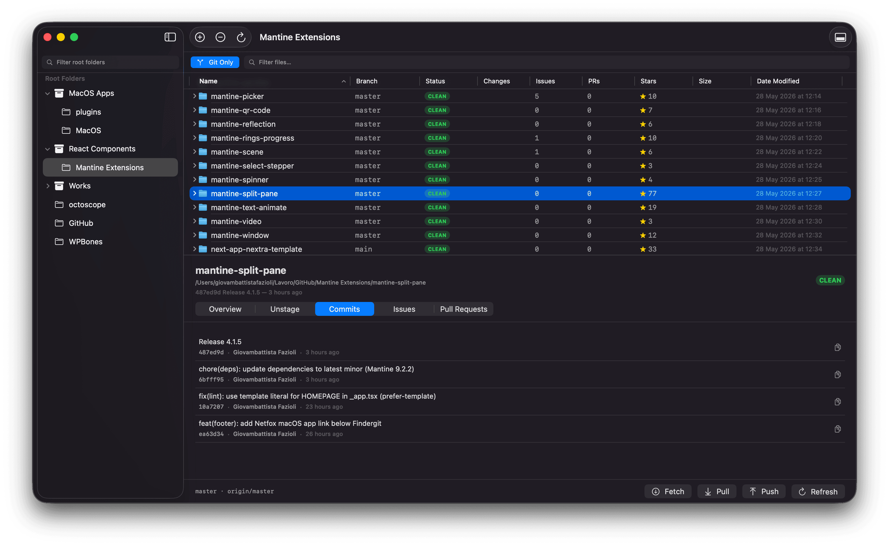
Task: Expand the mantine-text-animate row
Action: pos(194,207)
